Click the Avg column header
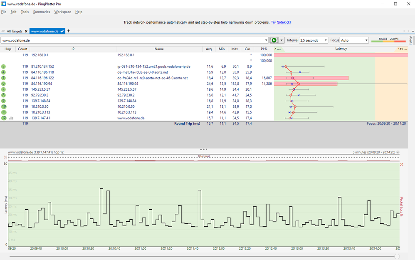Screen dimensions: 415x260 (209, 49)
